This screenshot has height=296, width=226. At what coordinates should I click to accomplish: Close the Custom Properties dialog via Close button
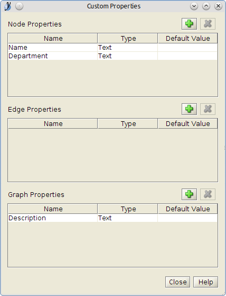177,282
